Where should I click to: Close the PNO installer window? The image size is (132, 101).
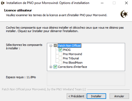[x=126, y=3]
